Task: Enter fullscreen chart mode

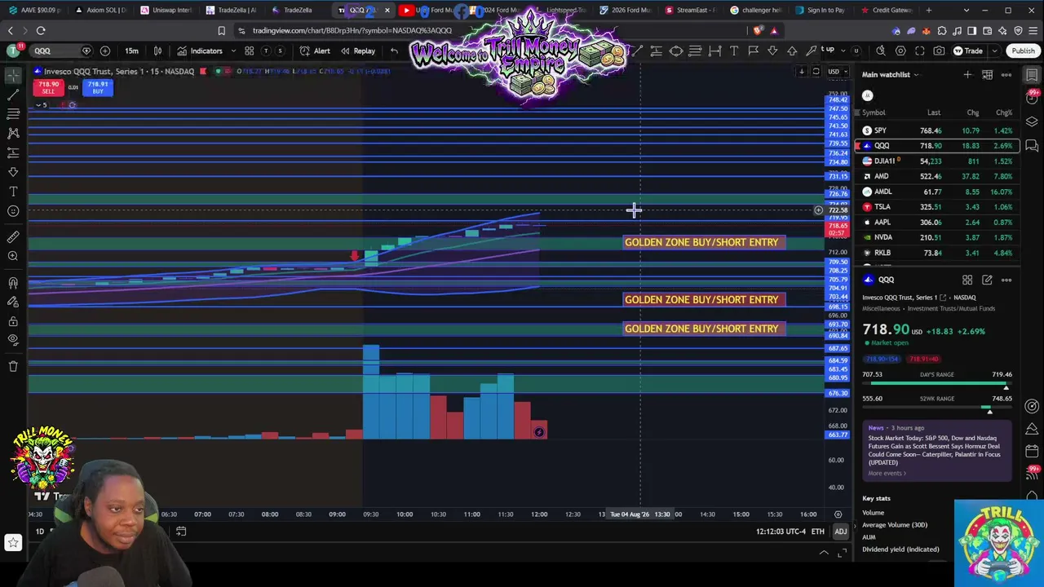Action: pos(919,51)
